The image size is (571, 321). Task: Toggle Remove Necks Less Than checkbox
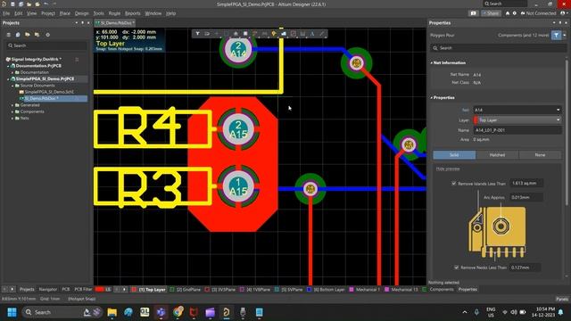click(456, 267)
